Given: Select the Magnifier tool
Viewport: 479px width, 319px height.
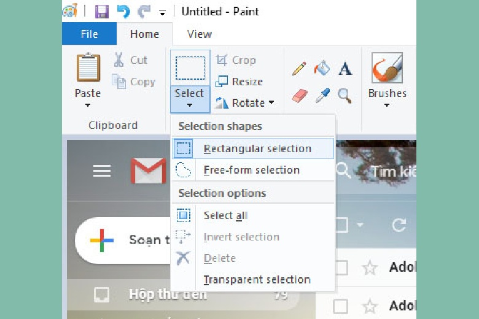Looking at the screenshot, I should (x=345, y=96).
